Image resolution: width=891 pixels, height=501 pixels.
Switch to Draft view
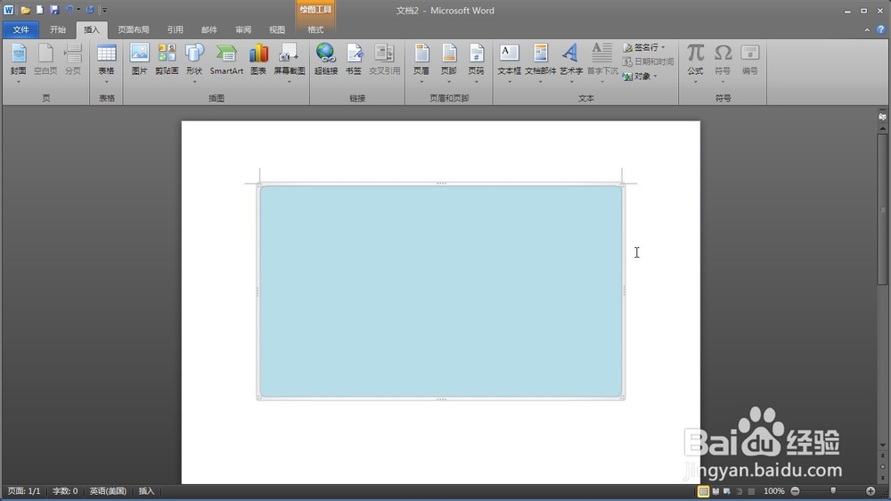pyautogui.click(x=751, y=491)
